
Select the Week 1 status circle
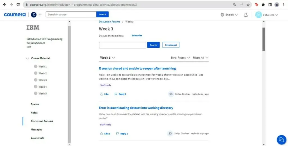[36, 66]
